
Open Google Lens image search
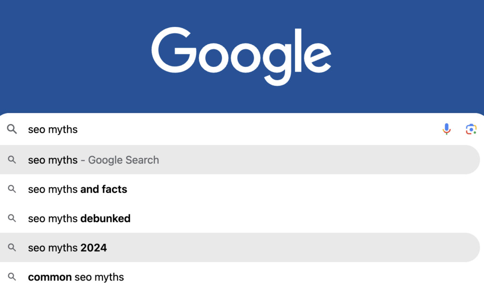(471, 129)
